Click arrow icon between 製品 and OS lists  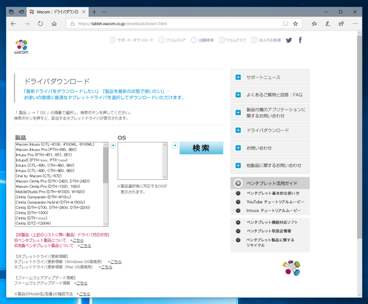pyautogui.click(x=113, y=146)
